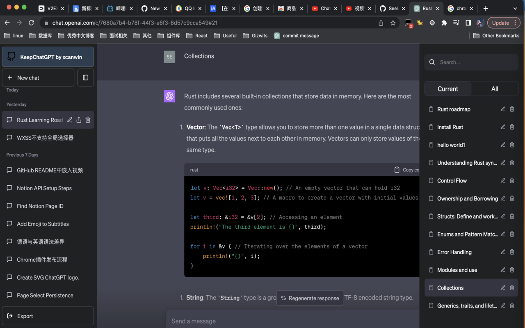Switch to the chrome browser tab
The height and width of the screenshot is (328, 525).
click(x=460, y=8)
